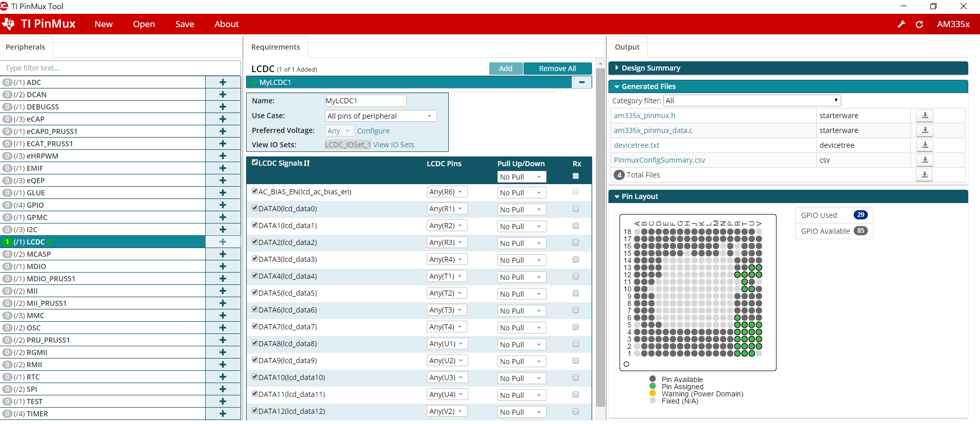980x424 pixels.
Task: Add an I2C peripheral with plus icon
Action: click(223, 230)
